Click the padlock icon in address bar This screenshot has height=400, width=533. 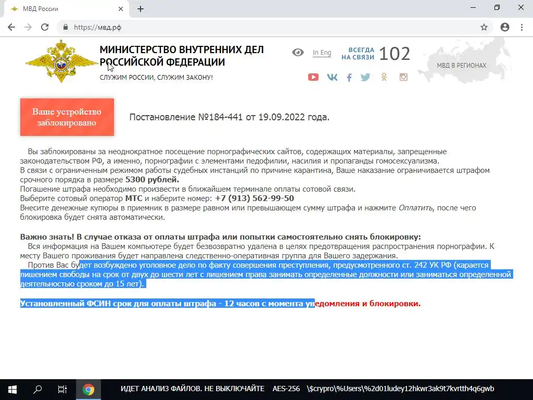(x=66, y=27)
